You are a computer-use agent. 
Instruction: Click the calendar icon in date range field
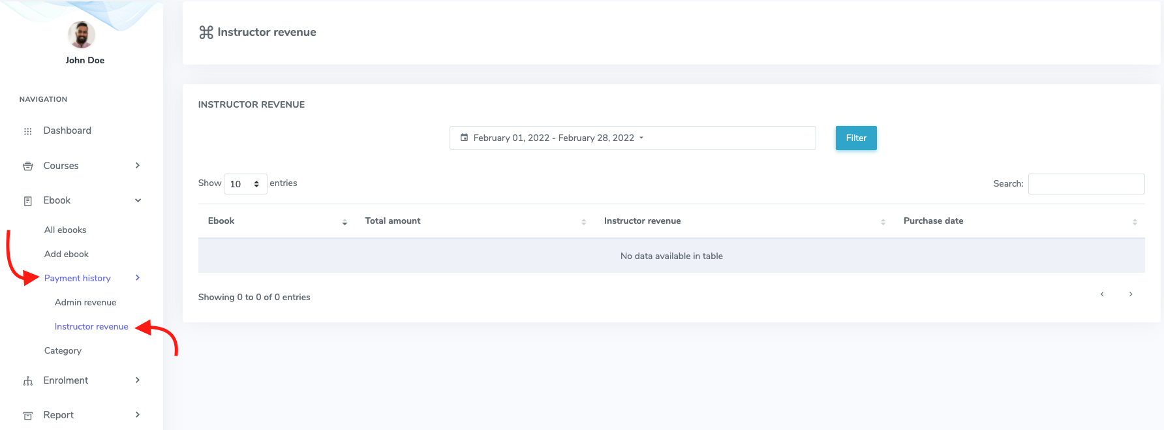point(464,138)
